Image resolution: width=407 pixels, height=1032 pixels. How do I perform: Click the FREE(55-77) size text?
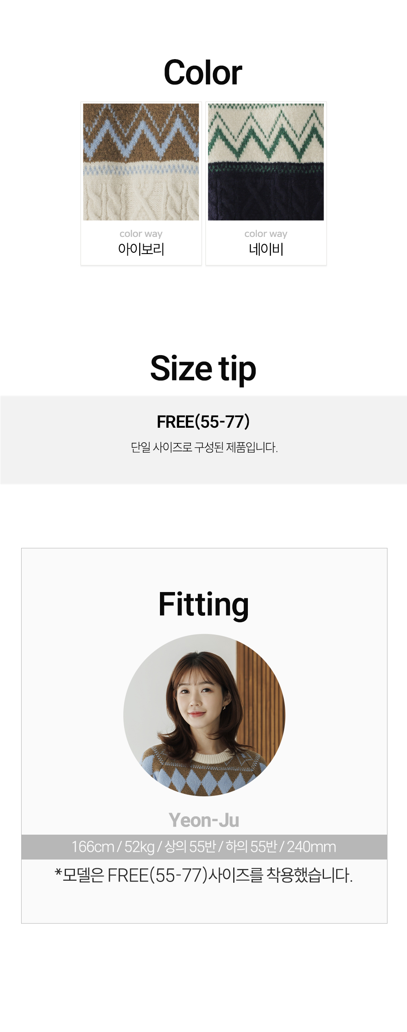coord(203,422)
